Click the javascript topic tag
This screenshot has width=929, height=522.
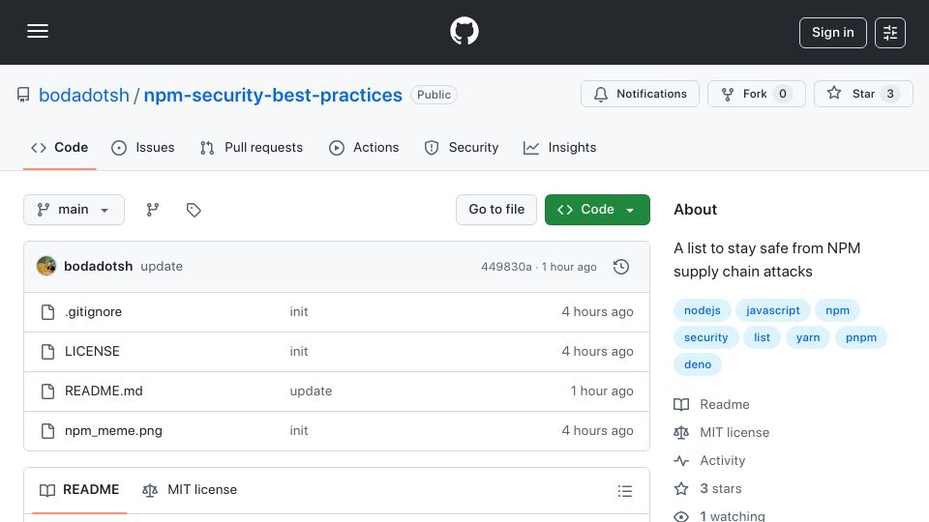(x=772, y=310)
